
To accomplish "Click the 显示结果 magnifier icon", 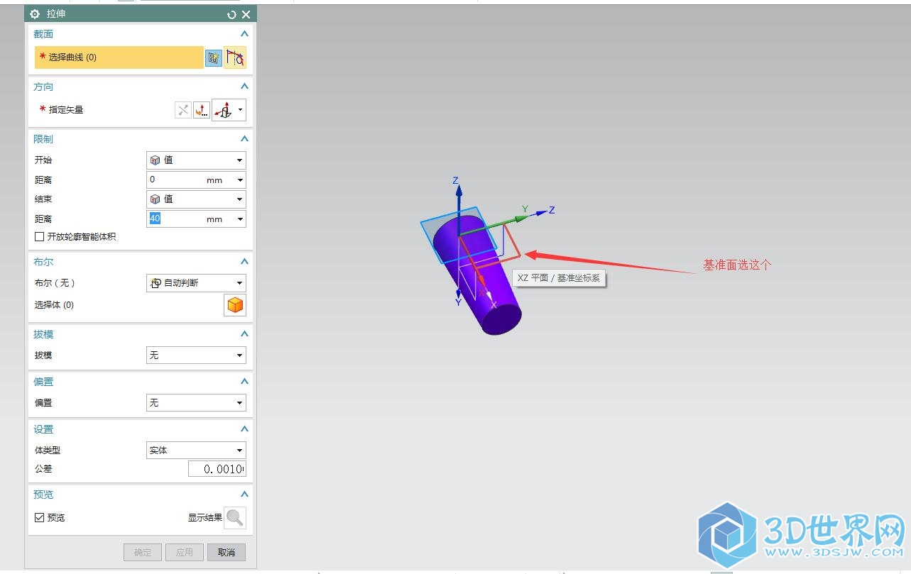I will [235, 518].
